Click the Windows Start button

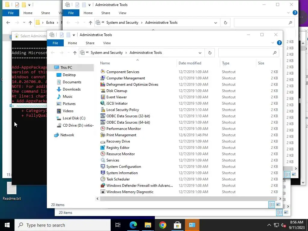[7, 225]
